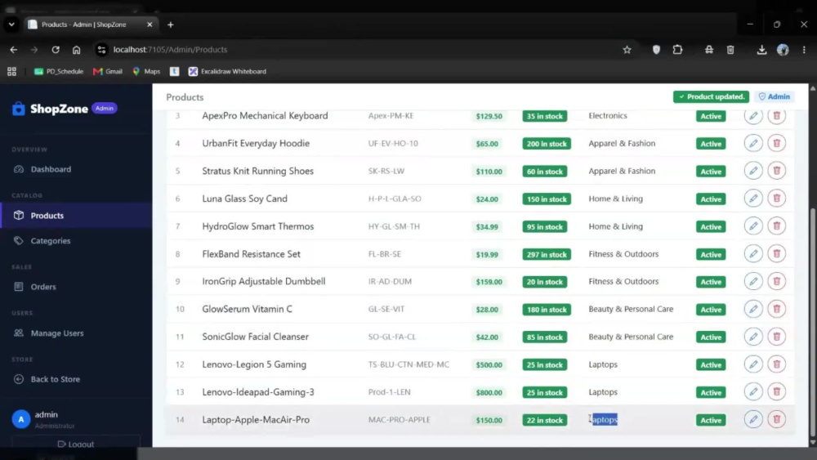Reload the current page

[x=56, y=50]
